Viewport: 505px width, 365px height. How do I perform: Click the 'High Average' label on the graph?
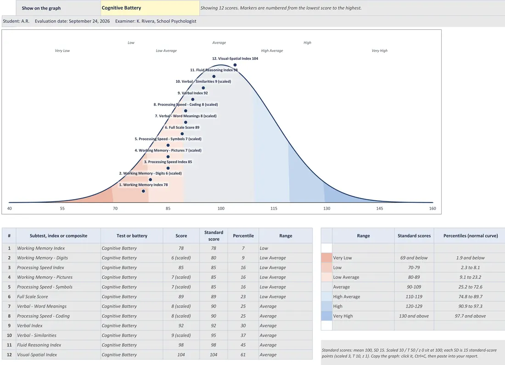tap(272, 51)
